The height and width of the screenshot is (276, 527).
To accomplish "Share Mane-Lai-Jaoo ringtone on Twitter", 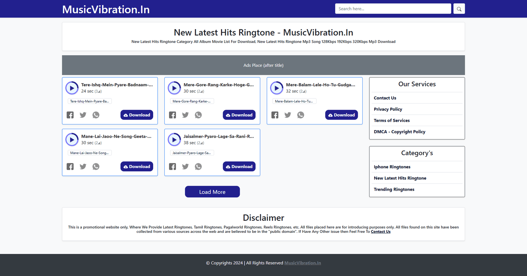I will click(83, 167).
